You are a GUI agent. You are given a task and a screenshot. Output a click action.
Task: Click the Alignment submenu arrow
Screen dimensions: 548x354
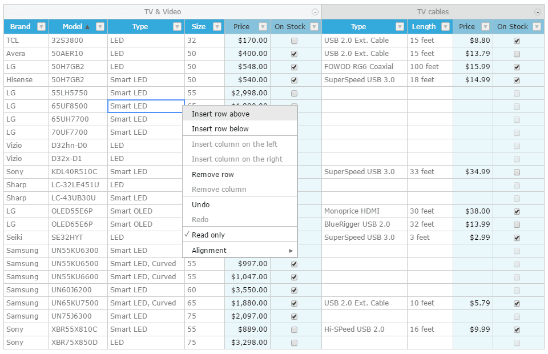(x=291, y=251)
